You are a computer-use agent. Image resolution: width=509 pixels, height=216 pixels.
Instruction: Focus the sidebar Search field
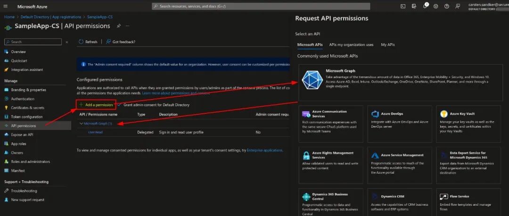tap(33, 42)
